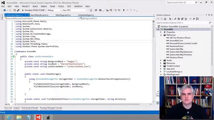Click the Uncomment selected lines icon

tap(111, 10)
